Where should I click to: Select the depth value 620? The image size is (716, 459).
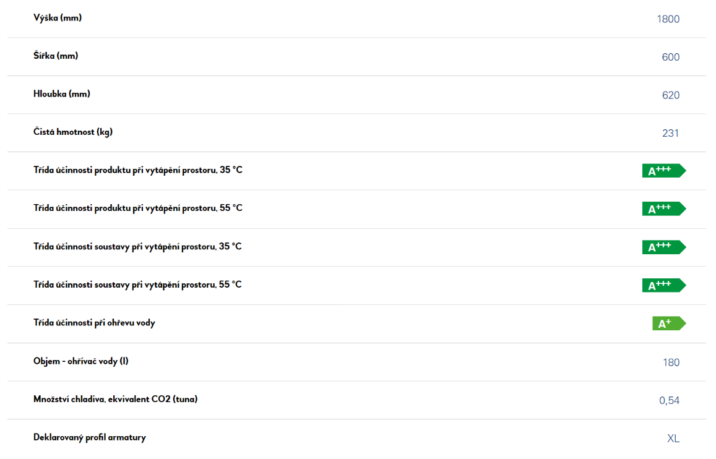click(x=670, y=95)
